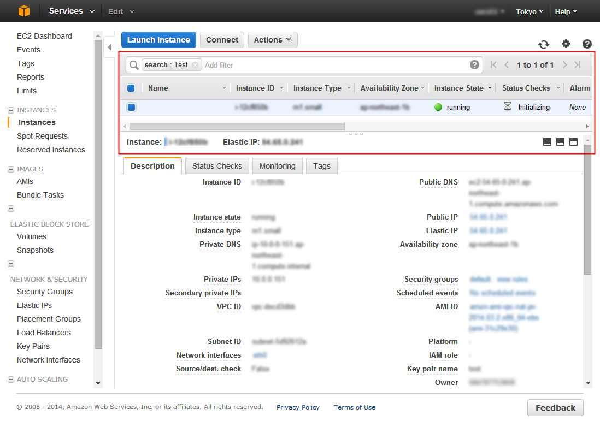Open Volumes in the sidebar

pos(31,236)
